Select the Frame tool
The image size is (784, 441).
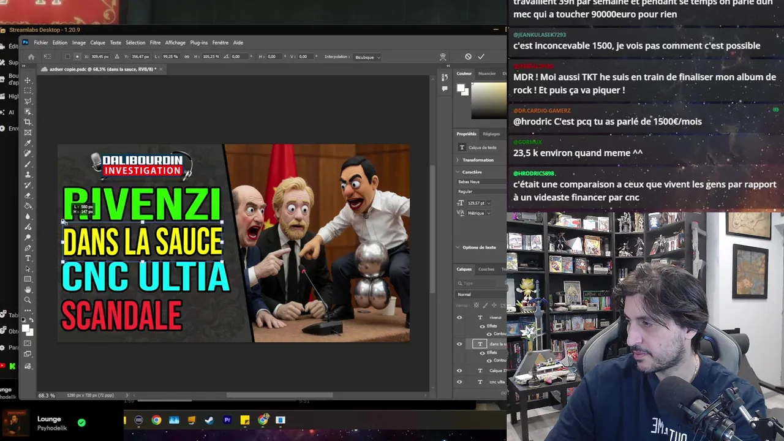(28, 132)
